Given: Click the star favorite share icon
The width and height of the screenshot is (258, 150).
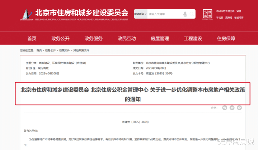Looking at the screenshot, I should click(x=239, y=108).
